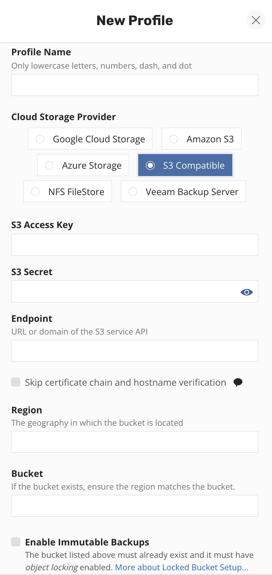Close the New Profile dialog

pyautogui.click(x=256, y=20)
